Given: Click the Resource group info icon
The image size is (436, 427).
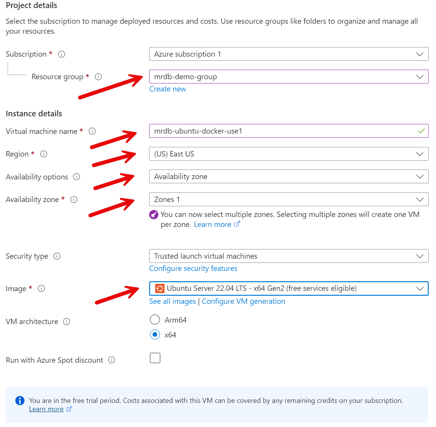Looking at the screenshot, I should [98, 77].
